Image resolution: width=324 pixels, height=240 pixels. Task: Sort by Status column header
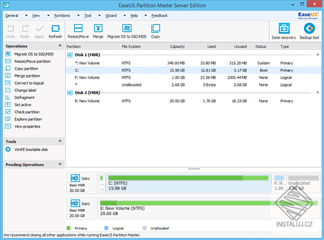[264, 46]
